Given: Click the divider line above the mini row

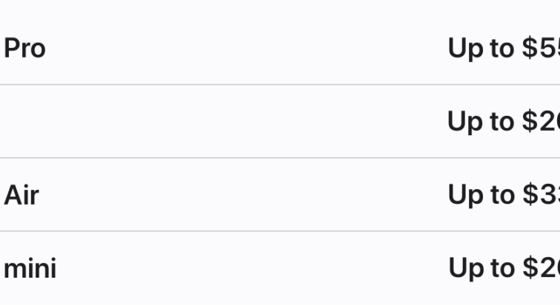Looking at the screenshot, I should pos(280,231).
